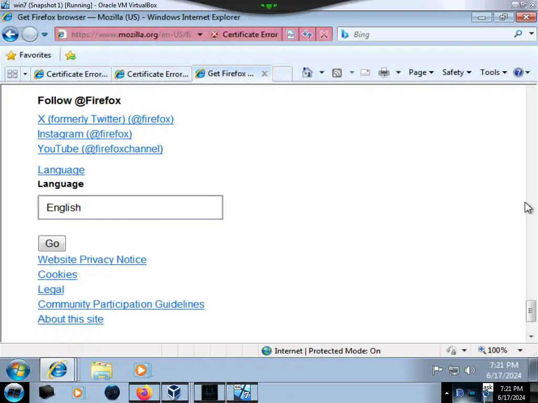This screenshot has width=538, height=403.
Task: Click the 100% zoom magnifier button
Action: [x=493, y=350]
